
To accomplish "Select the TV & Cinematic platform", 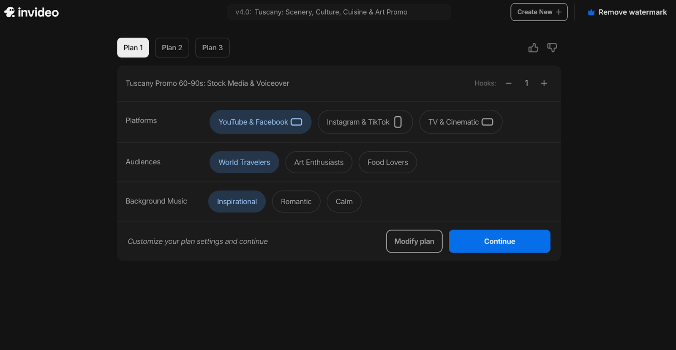I will pyautogui.click(x=461, y=122).
